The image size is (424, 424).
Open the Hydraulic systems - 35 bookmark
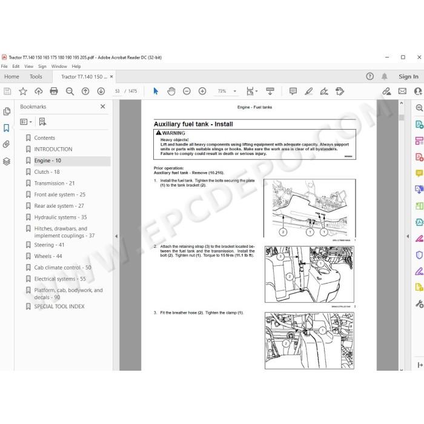(61, 217)
